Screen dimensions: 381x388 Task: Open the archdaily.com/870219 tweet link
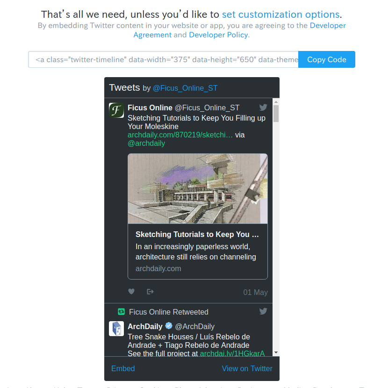pos(180,135)
